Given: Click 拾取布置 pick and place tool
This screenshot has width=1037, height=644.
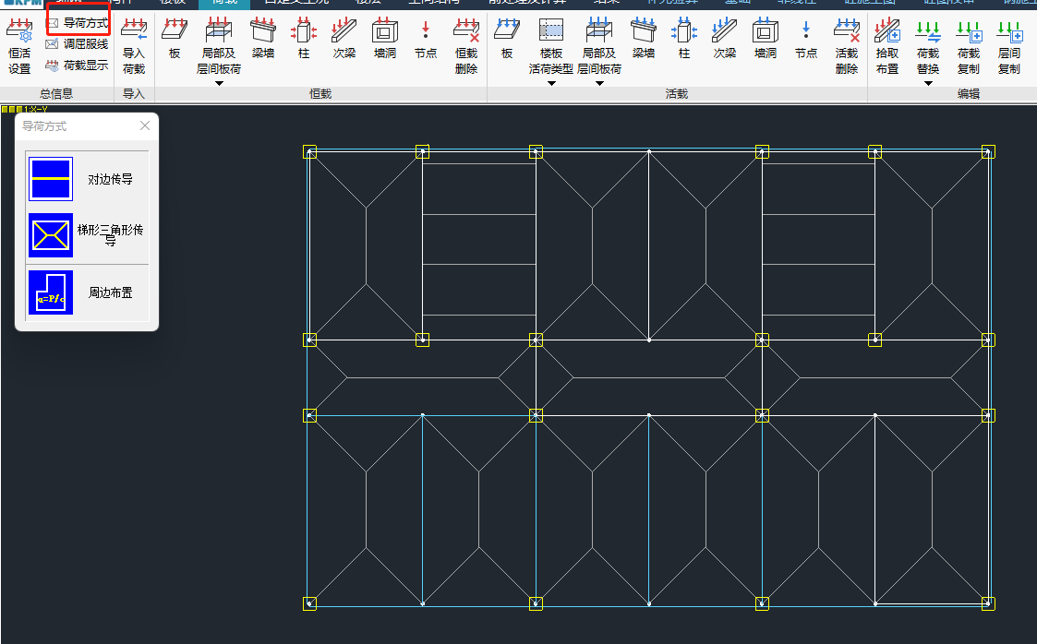Looking at the screenshot, I should pos(887,46).
